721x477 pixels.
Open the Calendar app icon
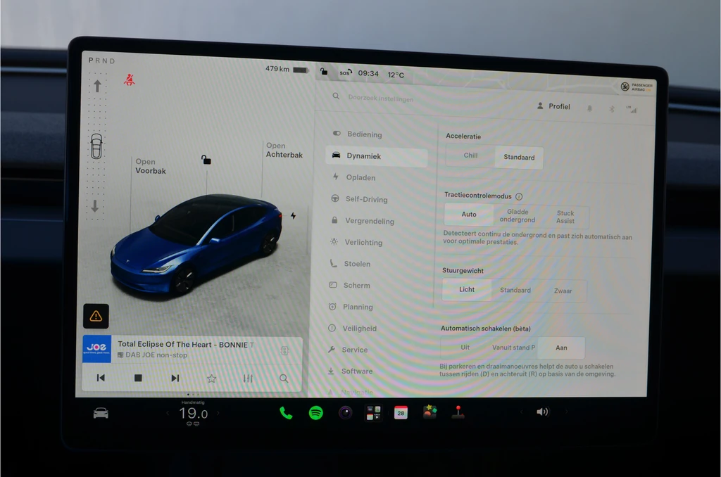[401, 413]
